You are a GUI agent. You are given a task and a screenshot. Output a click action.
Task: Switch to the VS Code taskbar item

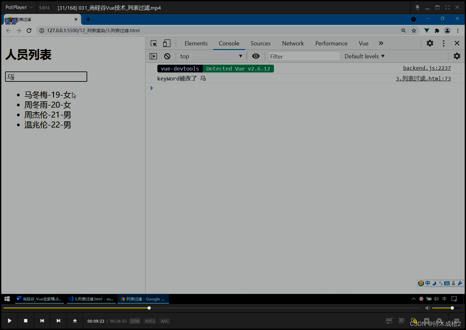(x=91, y=299)
